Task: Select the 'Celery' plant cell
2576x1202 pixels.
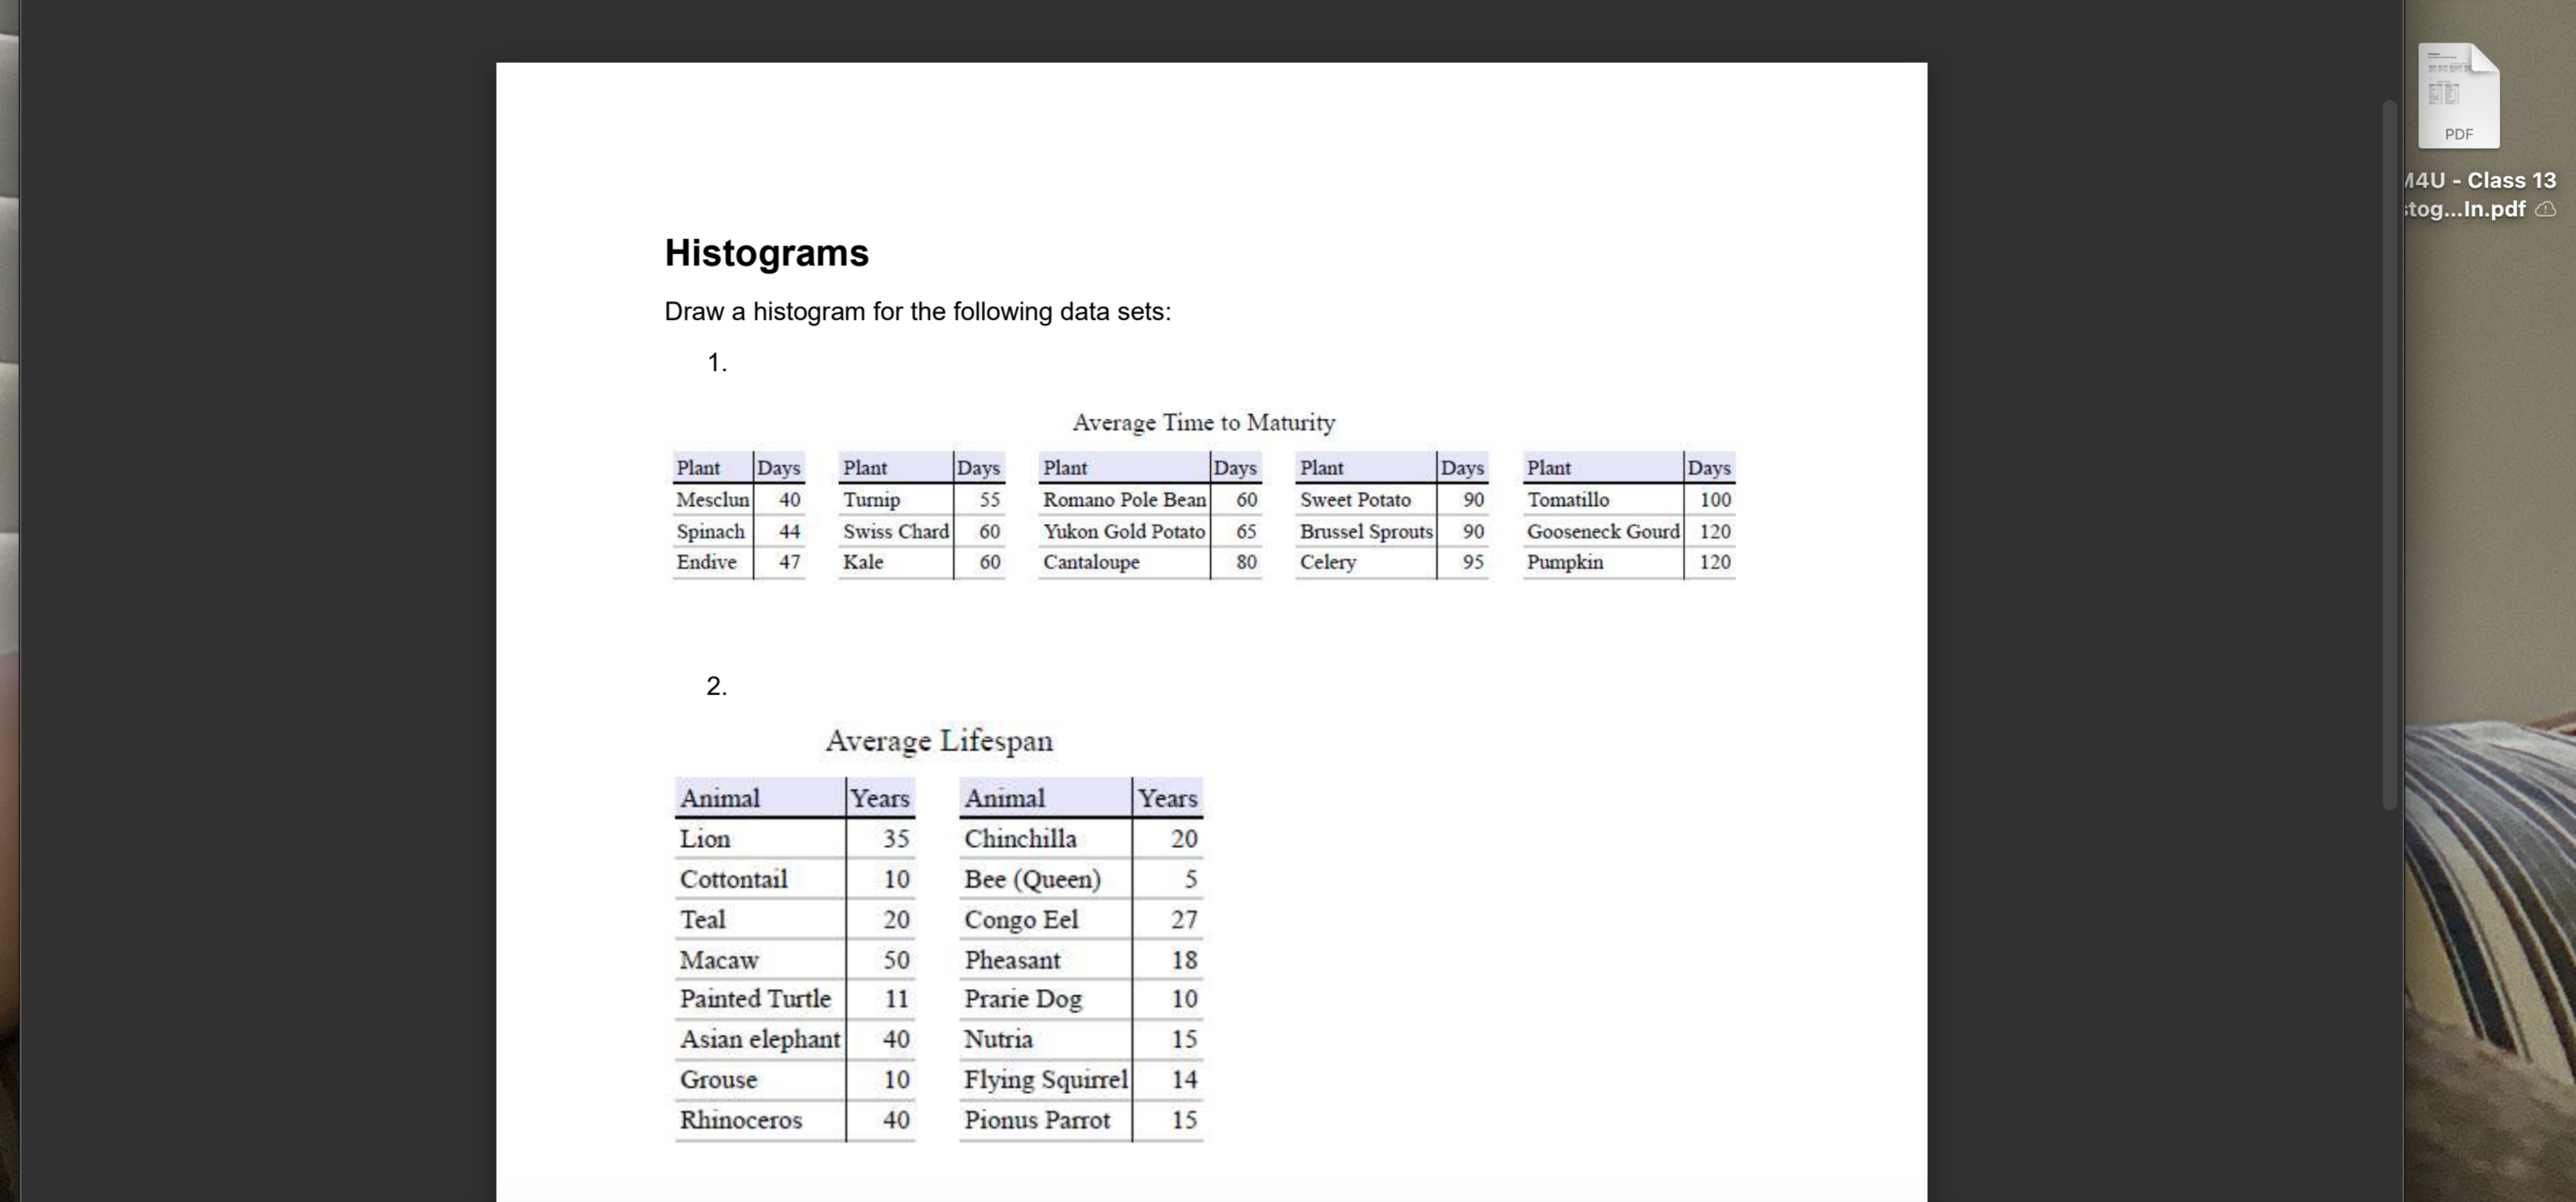Action: (1366, 562)
